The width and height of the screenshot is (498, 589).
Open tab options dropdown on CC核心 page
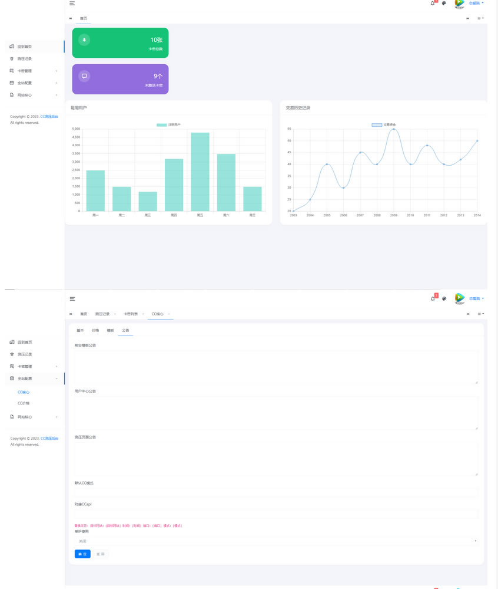[x=480, y=314]
